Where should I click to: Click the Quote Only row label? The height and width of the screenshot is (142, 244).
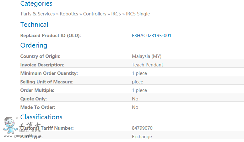34,99
